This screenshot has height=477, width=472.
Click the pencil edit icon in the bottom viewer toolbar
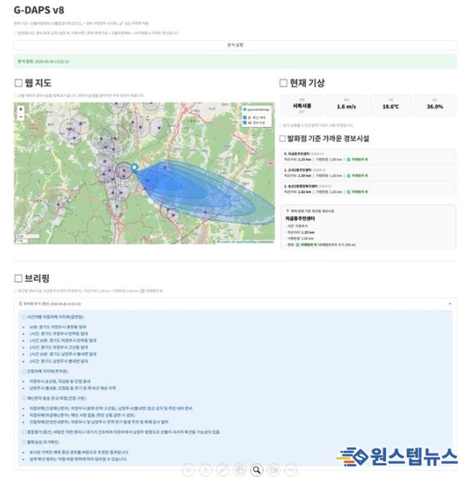click(223, 470)
